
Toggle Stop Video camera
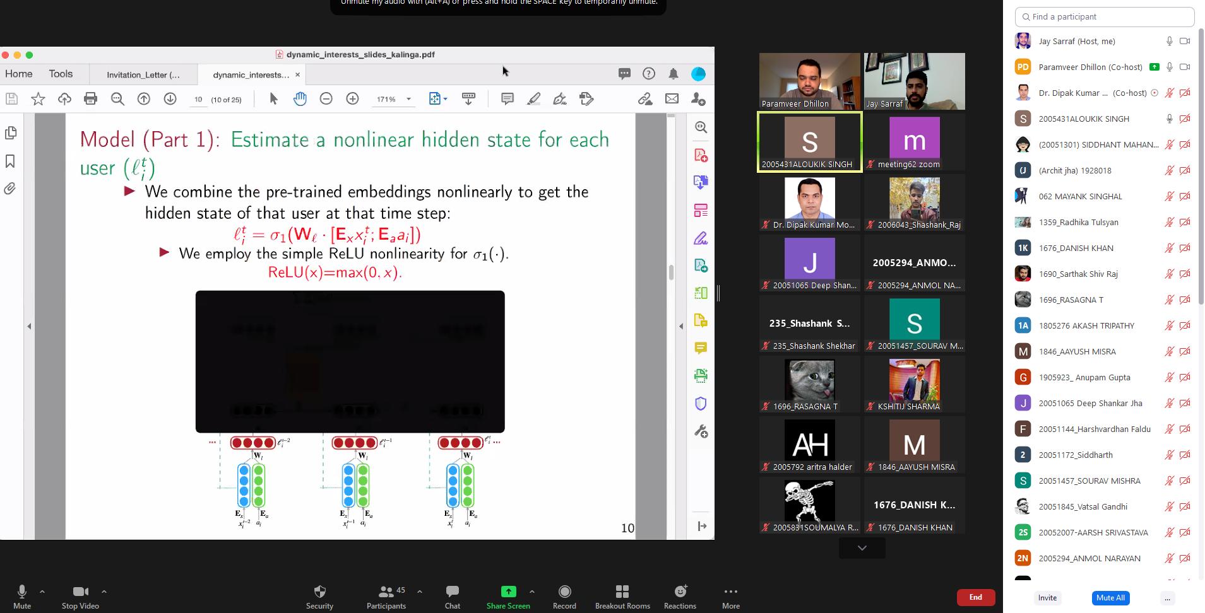[80, 597]
